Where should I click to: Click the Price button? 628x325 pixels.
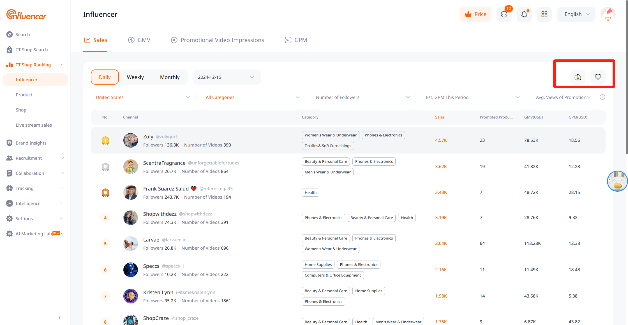pyautogui.click(x=475, y=14)
